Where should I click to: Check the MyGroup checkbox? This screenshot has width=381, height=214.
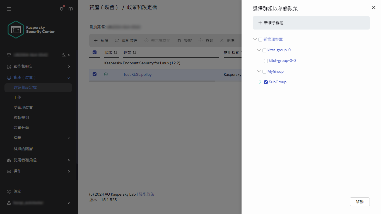pos(264,71)
